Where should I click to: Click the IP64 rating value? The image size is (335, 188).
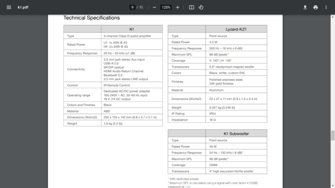214,113
